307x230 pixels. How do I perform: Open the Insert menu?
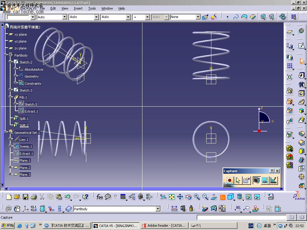(x=78, y=8)
